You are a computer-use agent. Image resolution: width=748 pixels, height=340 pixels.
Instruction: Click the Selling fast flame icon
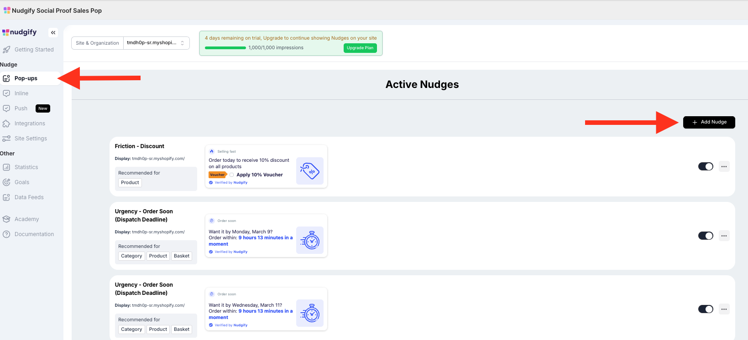pyautogui.click(x=212, y=151)
